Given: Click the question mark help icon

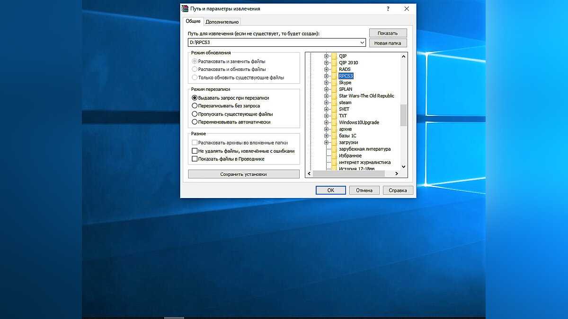Looking at the screenshot, I should pyautogui.click(x=388, y=9).
